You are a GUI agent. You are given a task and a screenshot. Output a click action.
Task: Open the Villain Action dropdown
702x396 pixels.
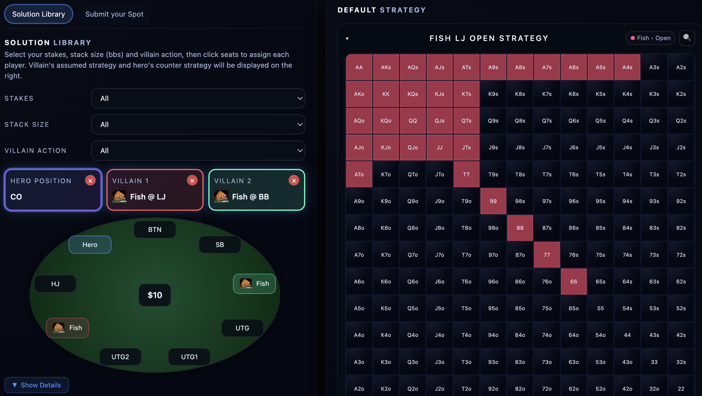pos(198,151)
